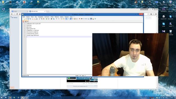Click the 'Xaroid App Remover' line
This screenshot has width=176, height=99.
[x=33, y=35]
